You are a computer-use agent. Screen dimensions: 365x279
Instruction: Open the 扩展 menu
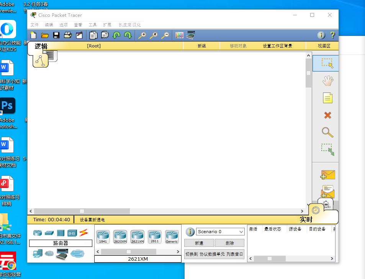coord(107,24)
